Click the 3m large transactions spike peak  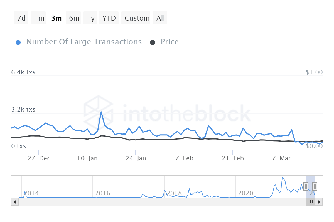(101, 112)
